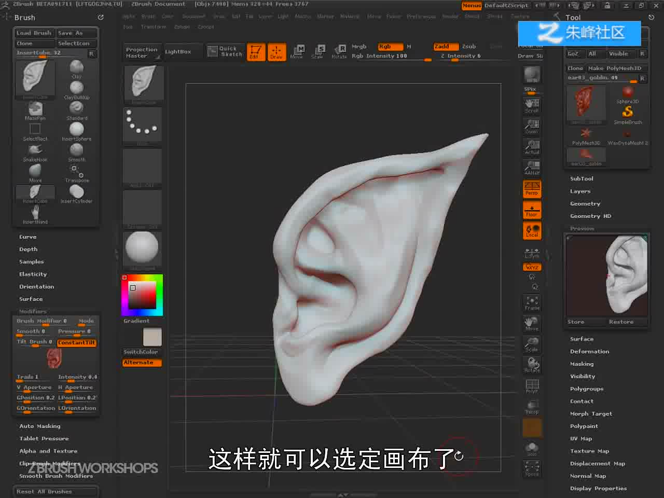664x498 pixels.
Task: Expand the SubTool palette section
Action: [x=582, y=178]
